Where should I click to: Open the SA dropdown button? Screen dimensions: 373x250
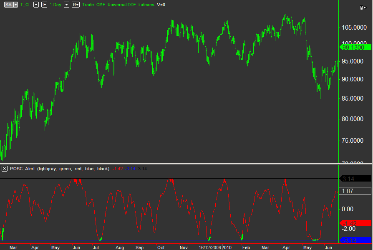point(11,5)
